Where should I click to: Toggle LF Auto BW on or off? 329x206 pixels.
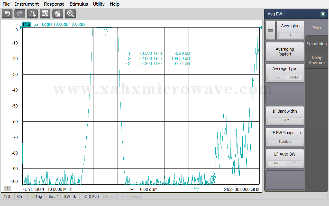click(285, 163)
